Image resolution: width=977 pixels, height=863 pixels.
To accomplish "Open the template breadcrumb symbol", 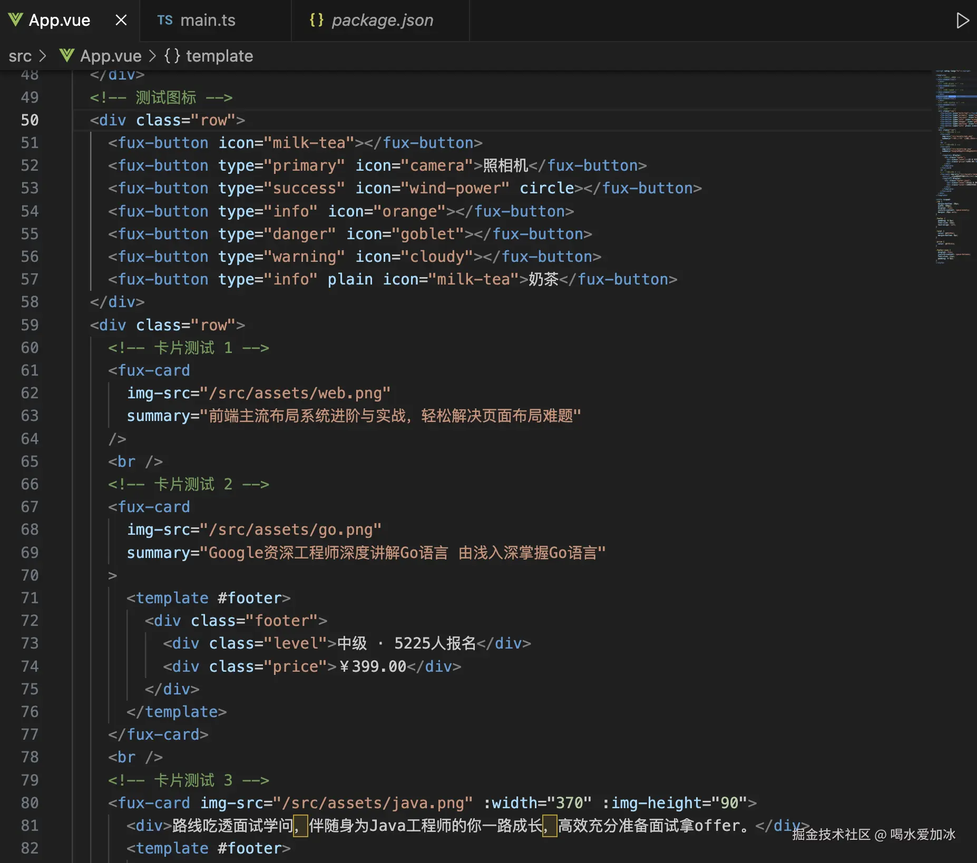I will click(x=219, y=56).
